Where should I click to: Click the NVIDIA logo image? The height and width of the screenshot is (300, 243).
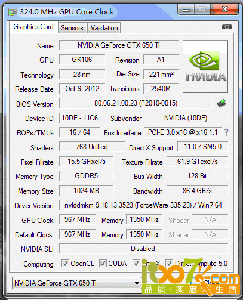pyautogui.click(x=205, y=66)
